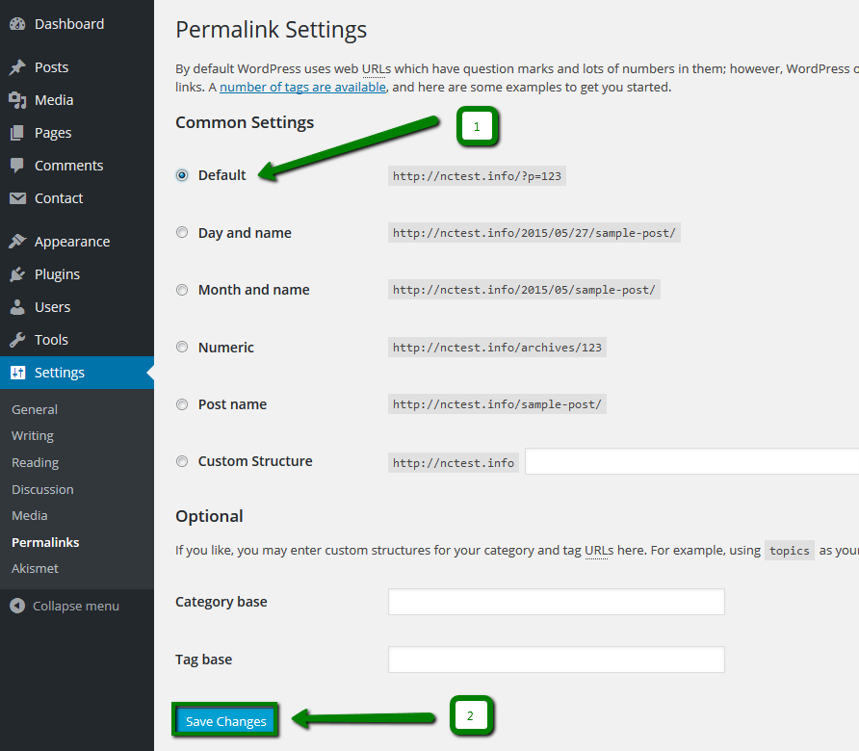Click the example URL ending '/2015/05/27/sample-post/'
The image size is (859, 751).
[534, 233]
